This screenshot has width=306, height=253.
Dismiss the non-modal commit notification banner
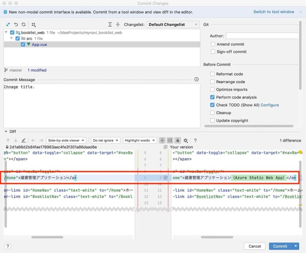pyautogui.click(x=301, y=12)
